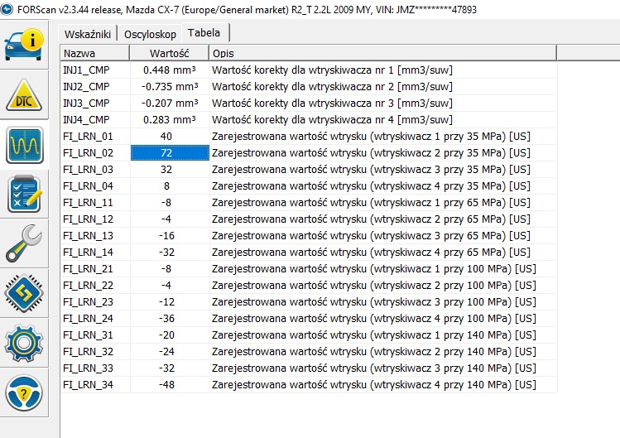This screenshot has width=620, height=438.
Task: Open the module configuration chip icon
Action: (x=26, y=293)
